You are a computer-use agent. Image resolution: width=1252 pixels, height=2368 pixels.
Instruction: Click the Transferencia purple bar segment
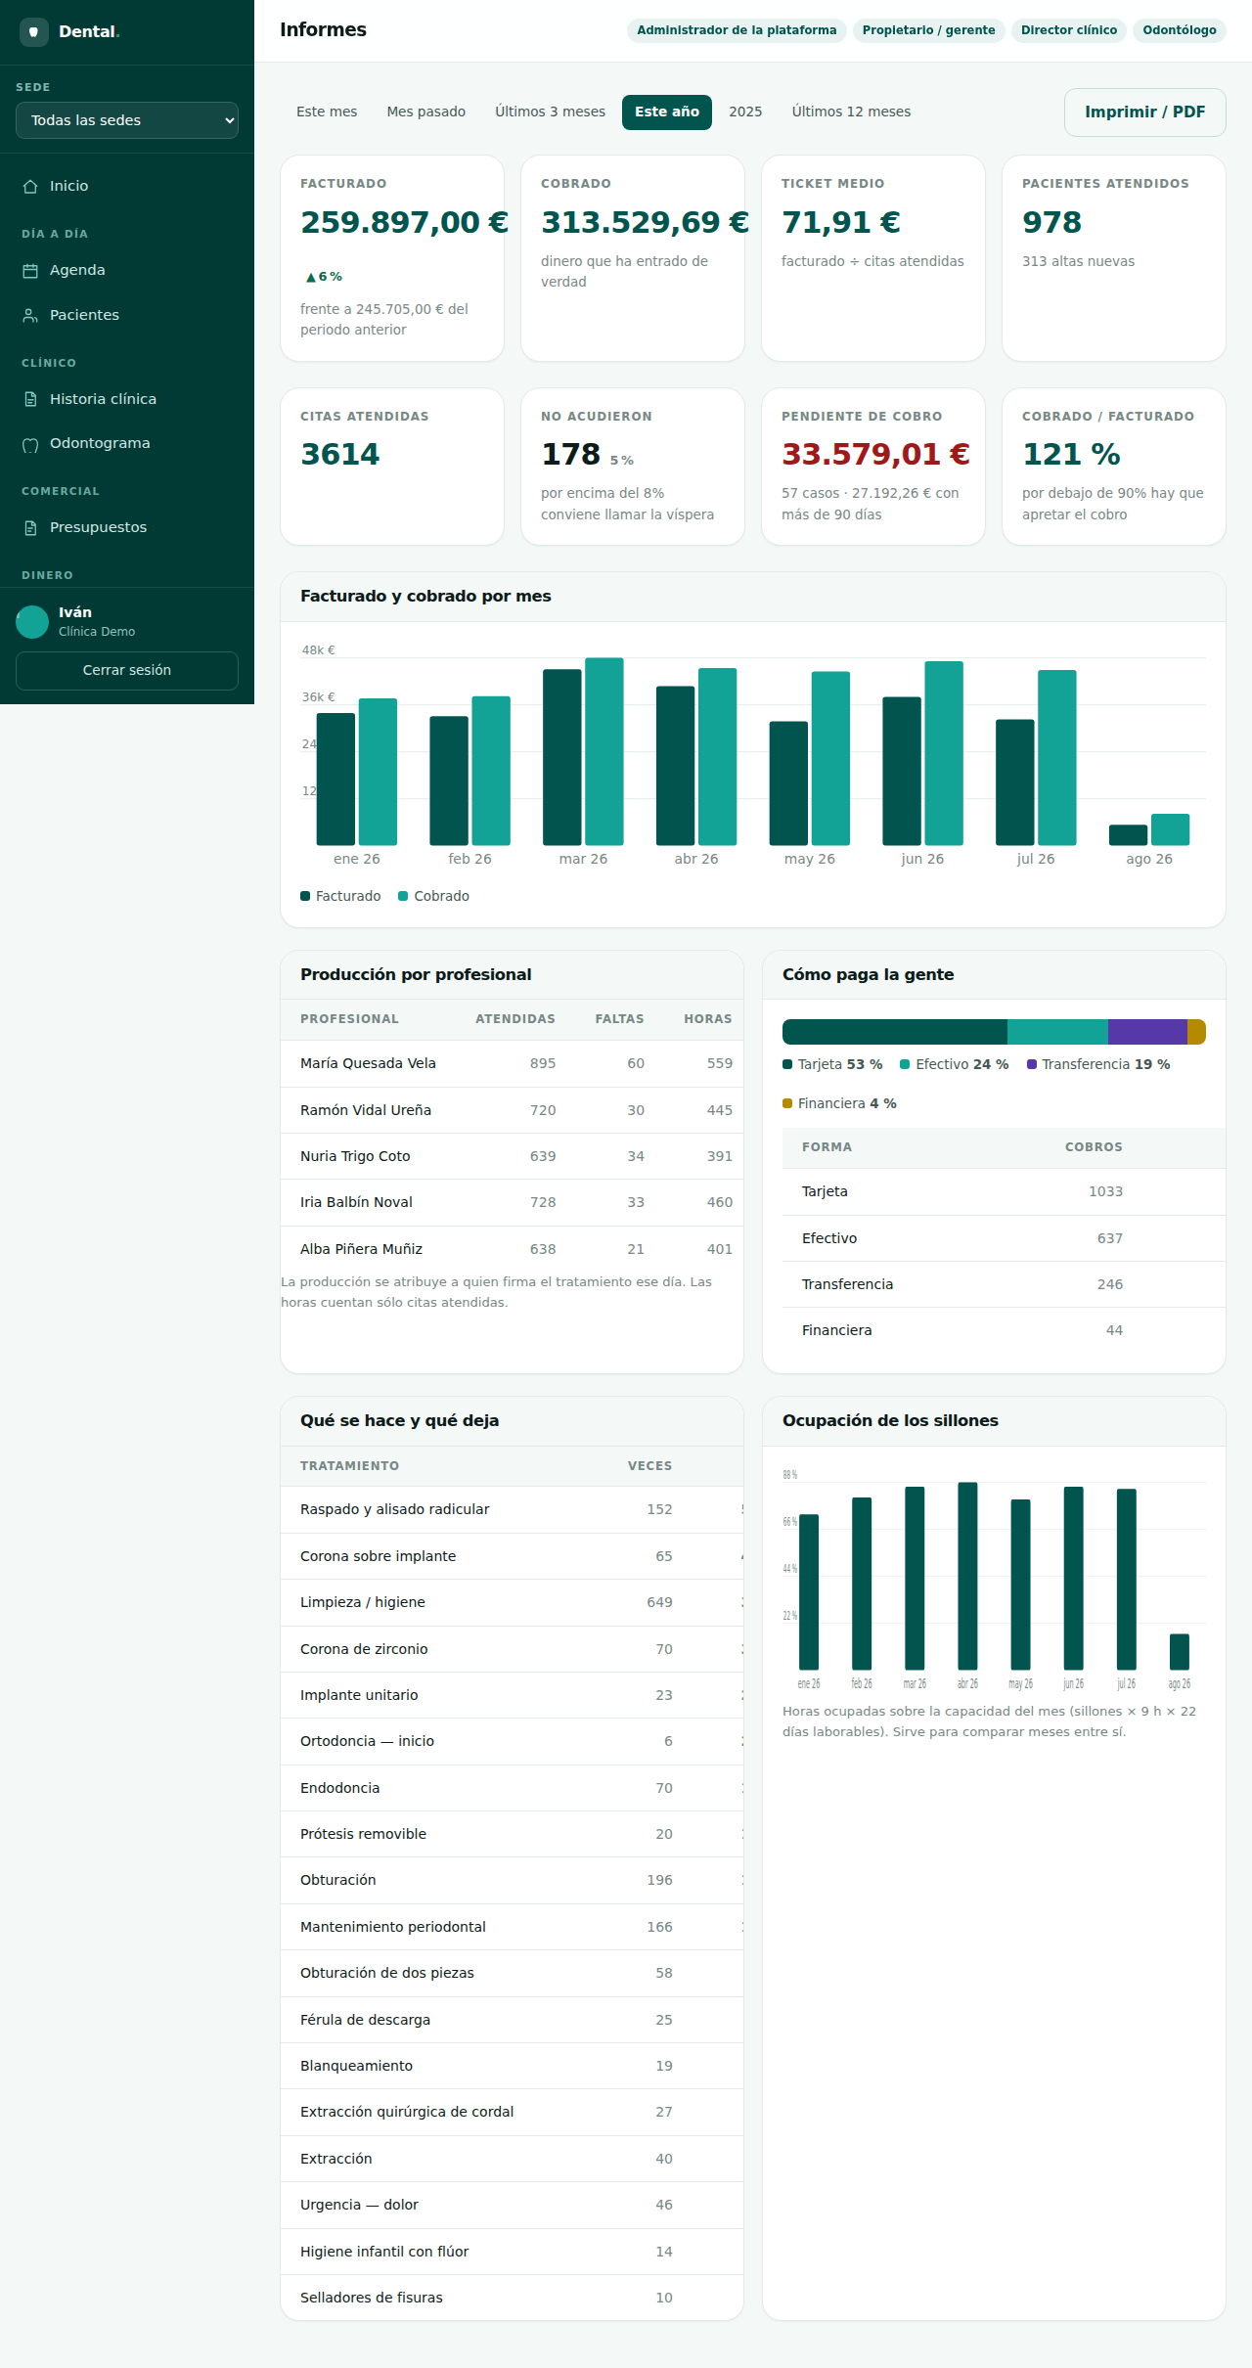point(1147,1032)
